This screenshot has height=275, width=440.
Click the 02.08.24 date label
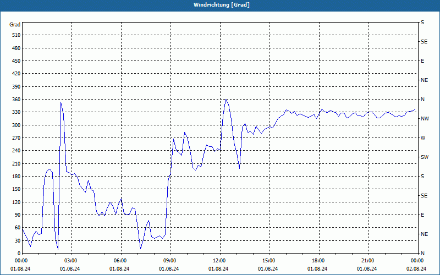(x=416, y=269)
